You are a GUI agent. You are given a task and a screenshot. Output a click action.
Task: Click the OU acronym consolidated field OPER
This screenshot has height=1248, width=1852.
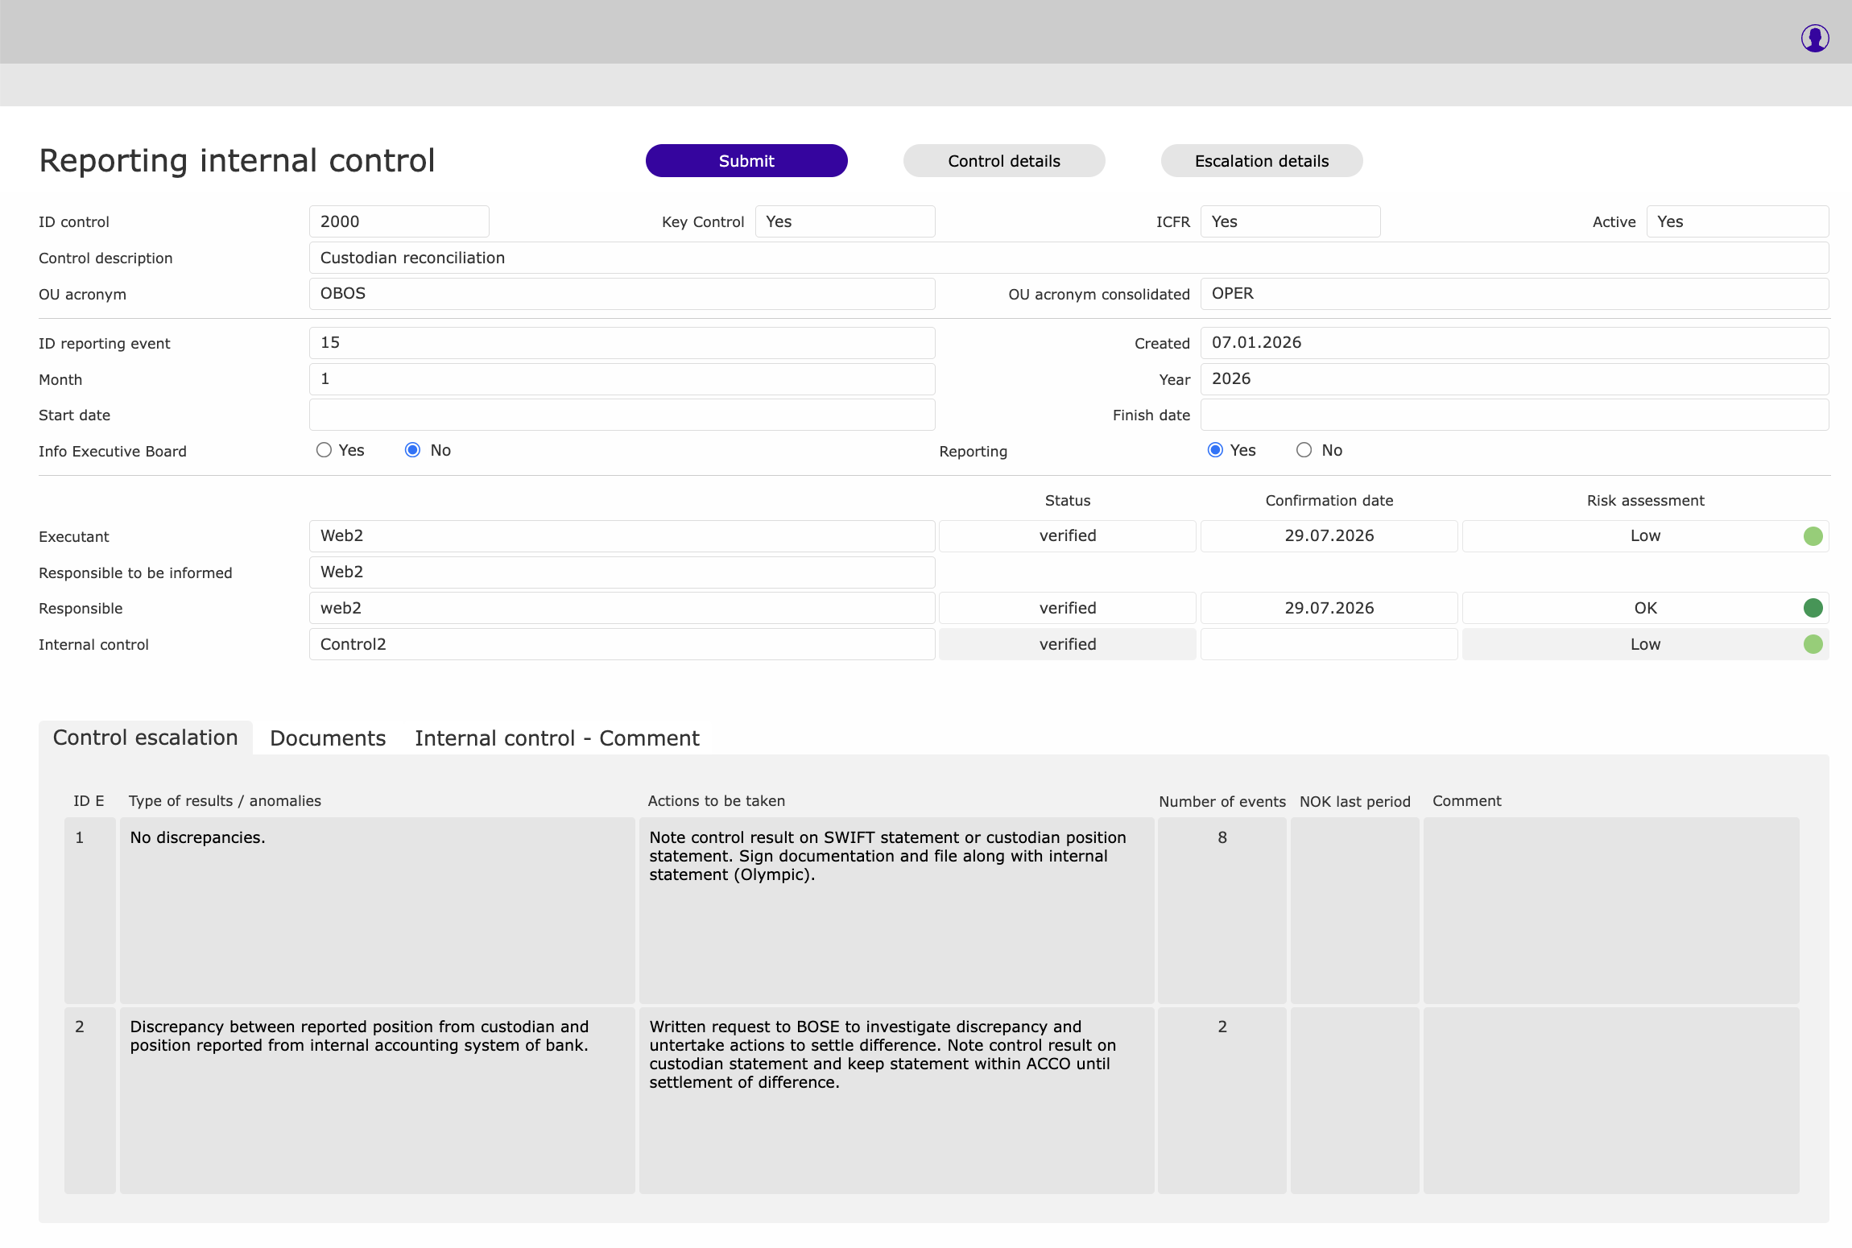coord(1515,294)
